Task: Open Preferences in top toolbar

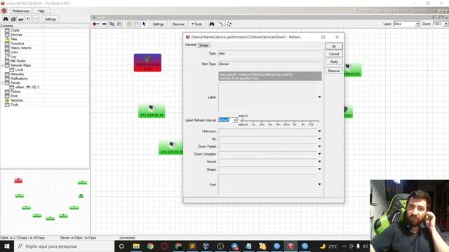Action: click(20, 11)
